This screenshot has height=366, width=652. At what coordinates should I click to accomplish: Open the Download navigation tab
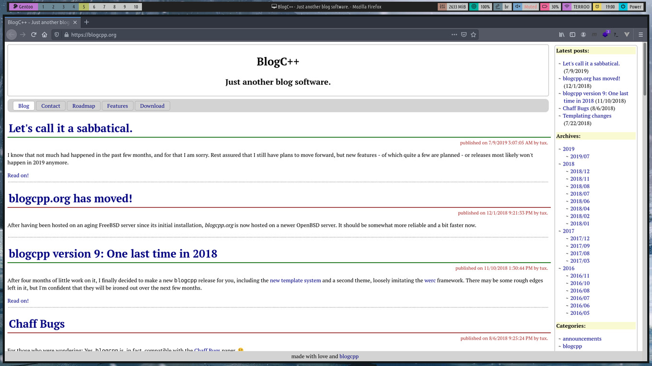click(x=152, y=106)
